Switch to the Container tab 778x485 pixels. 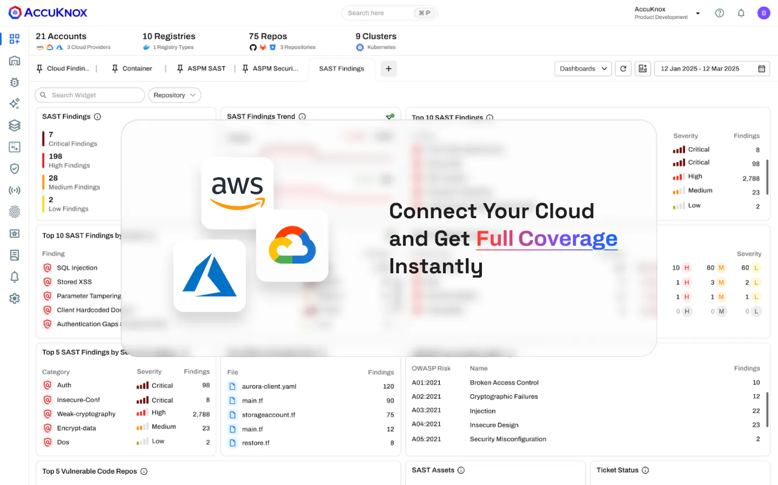132,69
